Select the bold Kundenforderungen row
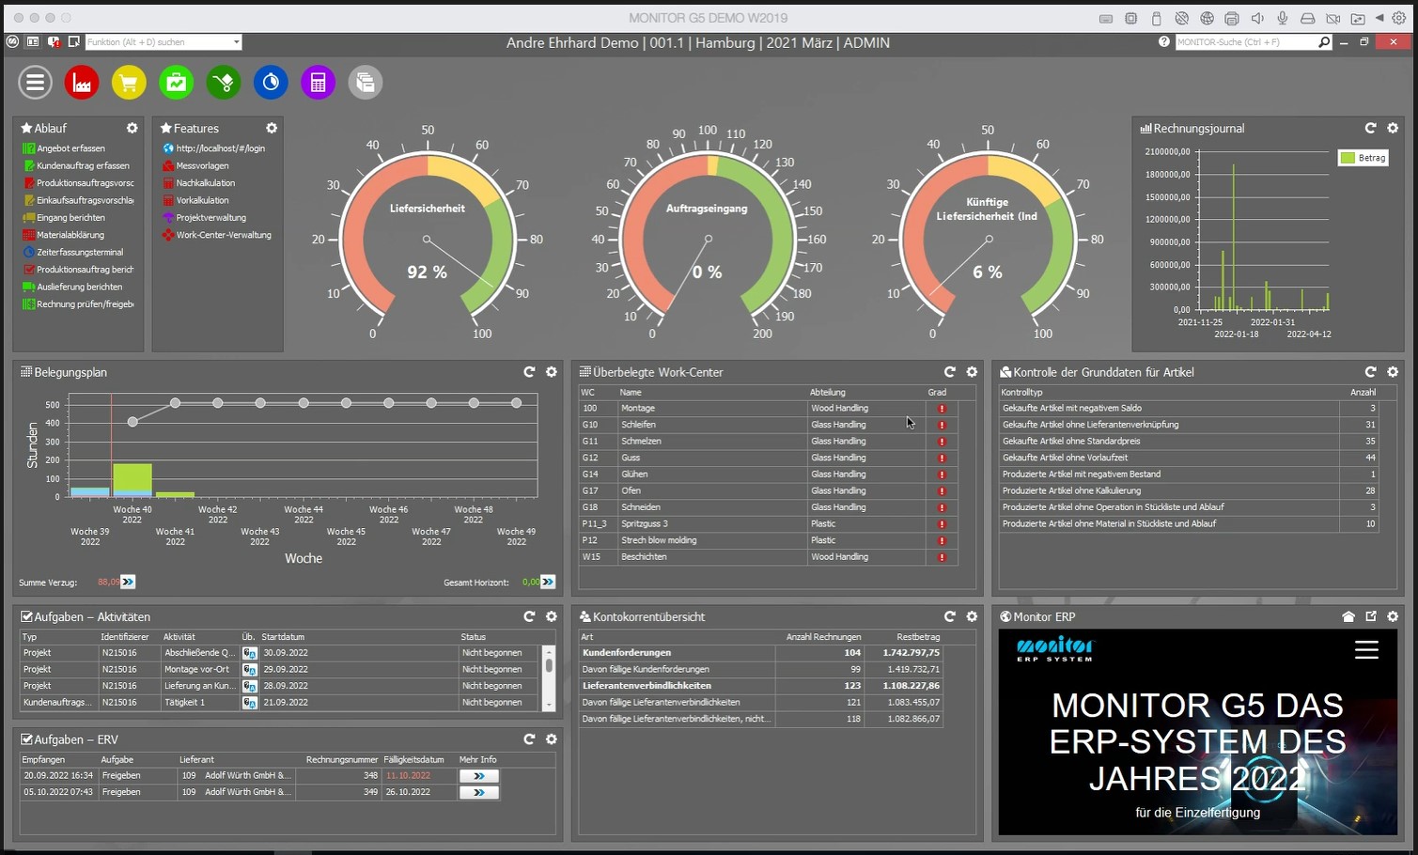 pos(761,653)
